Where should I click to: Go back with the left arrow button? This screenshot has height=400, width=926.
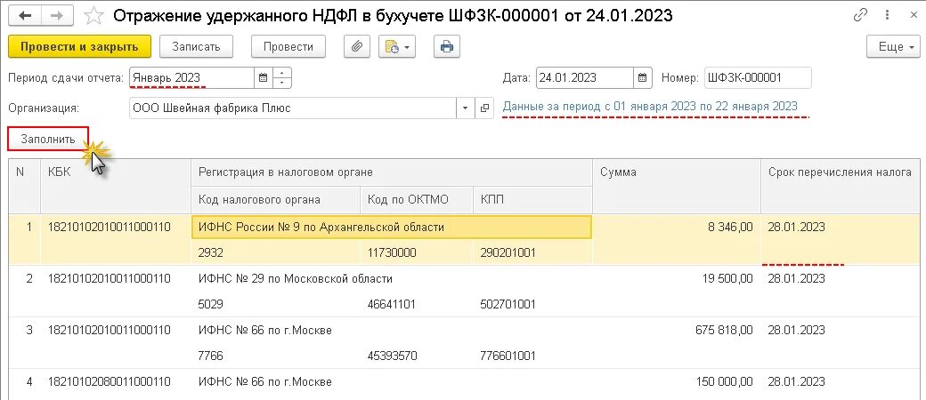pos(24,16)
